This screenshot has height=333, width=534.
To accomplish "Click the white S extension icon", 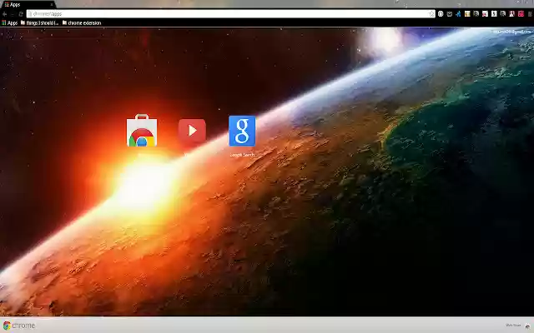I will coord(494,14).
